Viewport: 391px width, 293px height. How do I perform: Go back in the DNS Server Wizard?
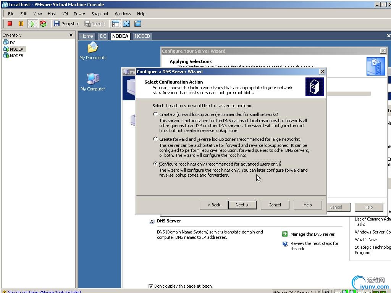[214, 205]
